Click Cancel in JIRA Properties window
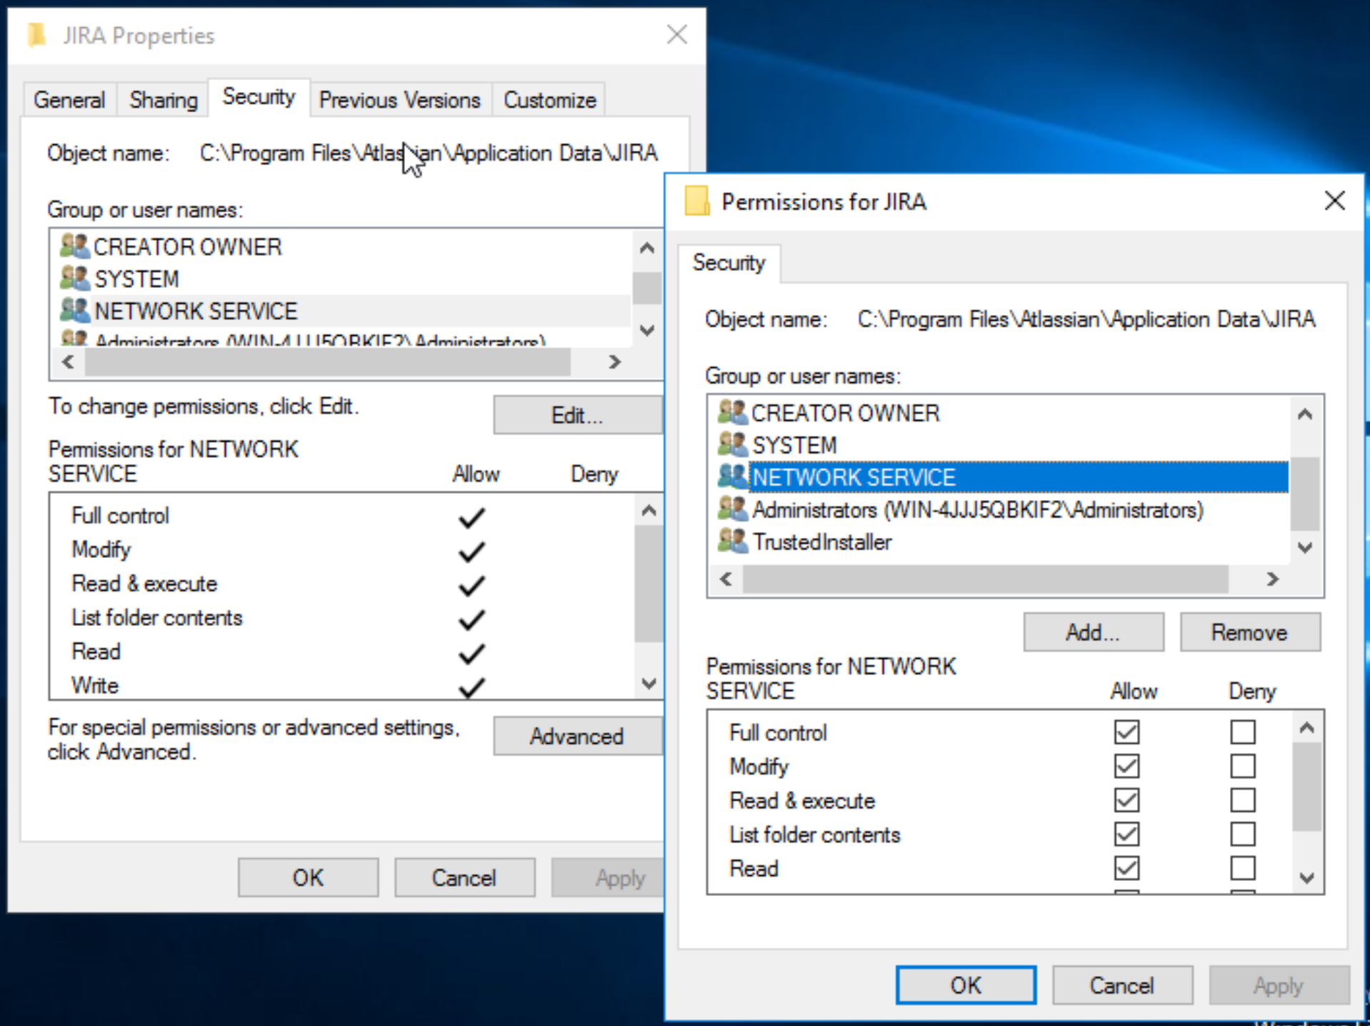 [x=464, y=877]
